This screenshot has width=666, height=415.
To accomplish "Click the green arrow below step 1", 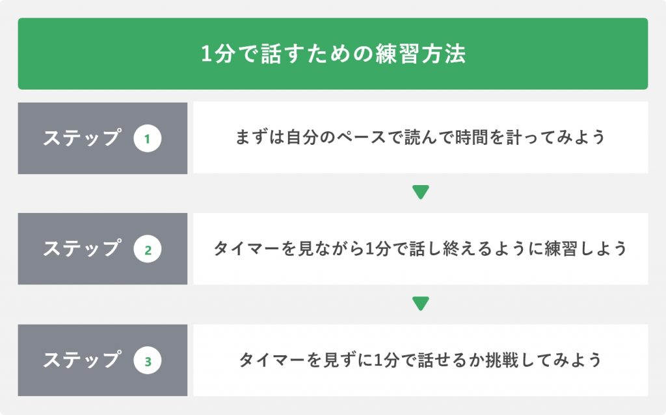I will 421,192.
